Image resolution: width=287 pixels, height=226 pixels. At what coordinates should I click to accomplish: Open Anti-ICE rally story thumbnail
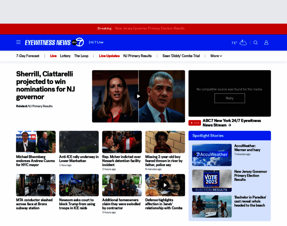(79, 142)
